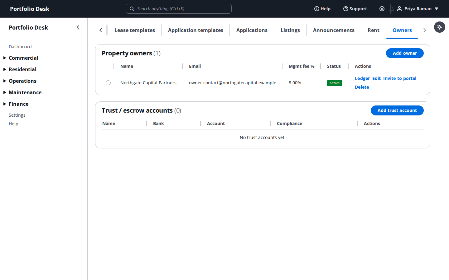Click the Account column header
The height and width of the screenshot is (280, 449).
(x=216, y=124)
